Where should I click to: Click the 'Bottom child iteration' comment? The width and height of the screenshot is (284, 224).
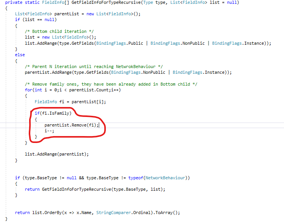point(59,31)
